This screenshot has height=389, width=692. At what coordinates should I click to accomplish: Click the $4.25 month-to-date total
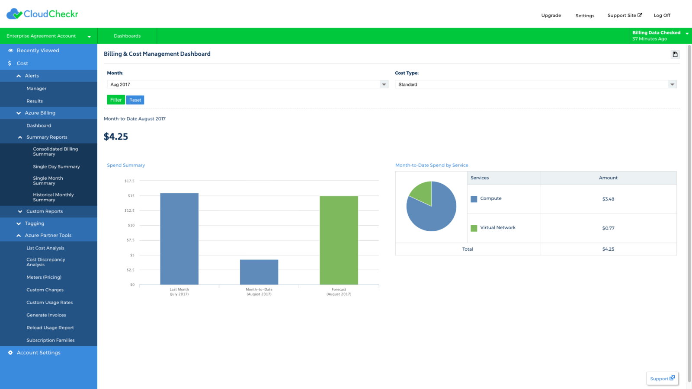point(116,137)
